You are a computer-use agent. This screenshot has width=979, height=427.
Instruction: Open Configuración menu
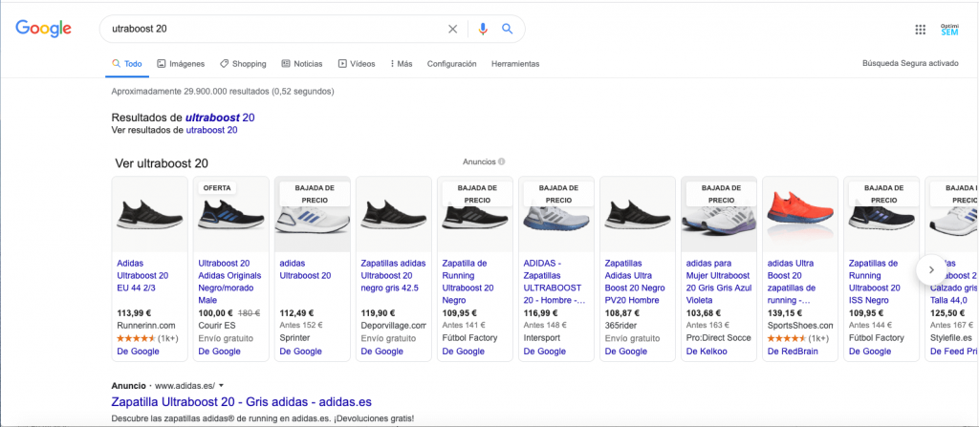451,64
